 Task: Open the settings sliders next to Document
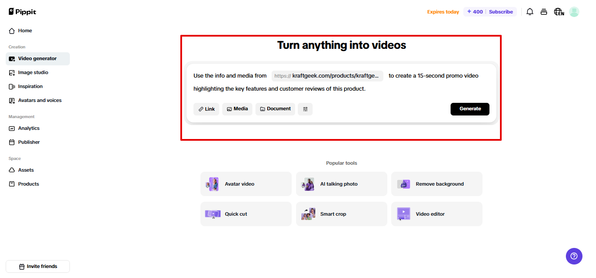tap(305, 109)
